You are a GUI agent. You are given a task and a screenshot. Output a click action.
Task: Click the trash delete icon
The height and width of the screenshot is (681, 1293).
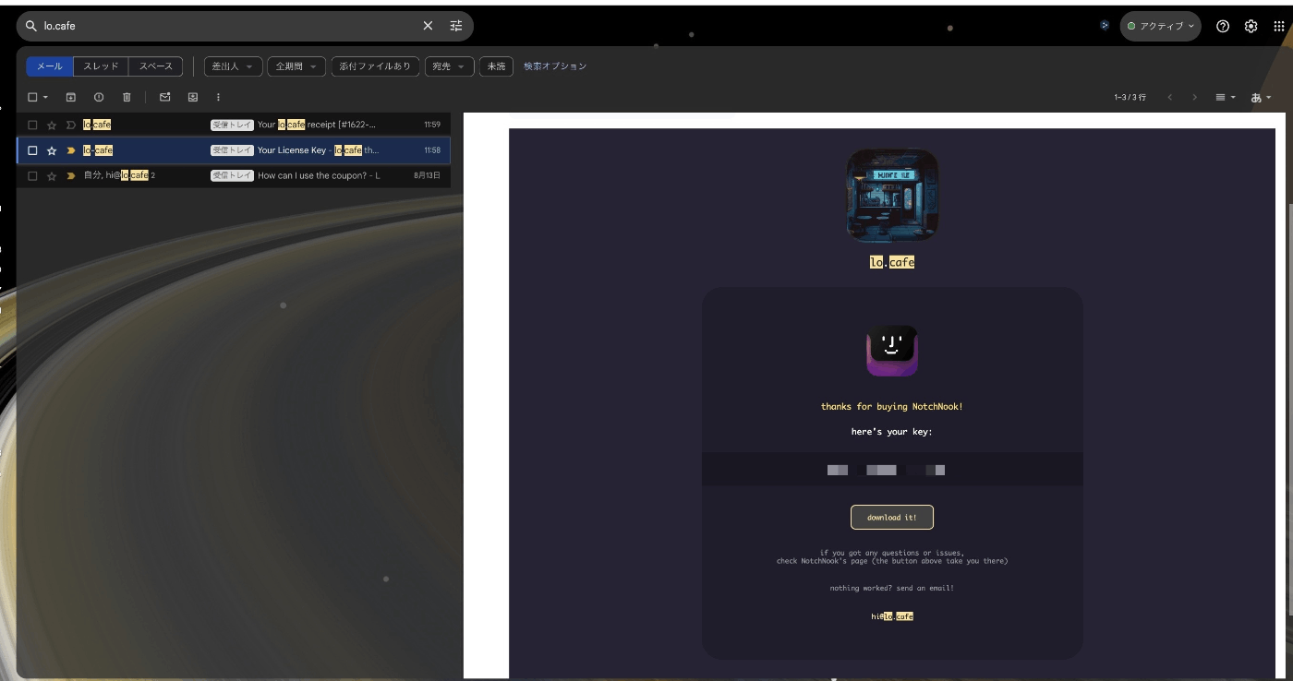(127, 97)
